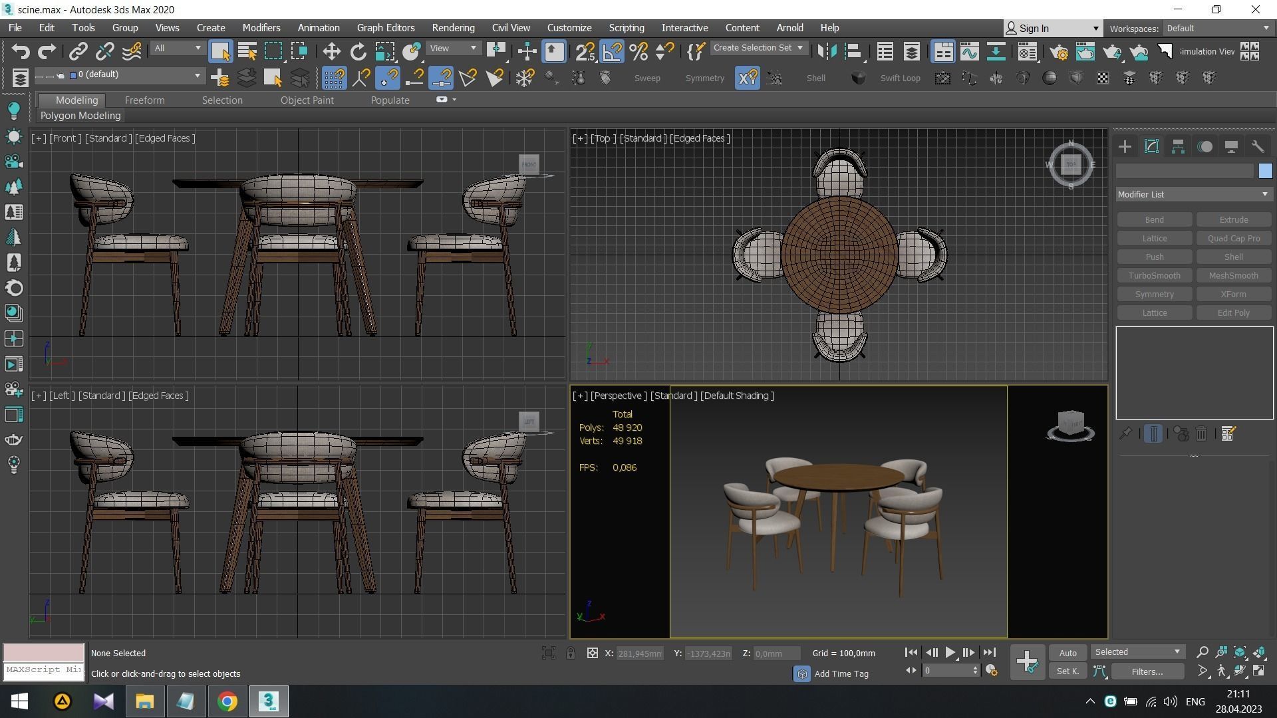Click the object color swatch in Modify panel
The image size is (1277, 718).
[x=1265, y=172]
